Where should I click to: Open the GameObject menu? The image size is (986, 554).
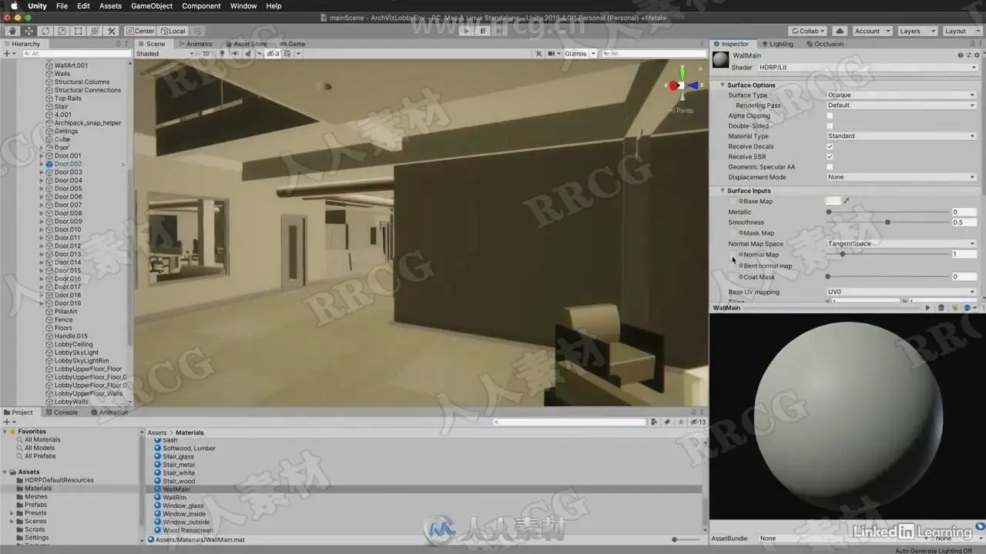pos(152,6)
